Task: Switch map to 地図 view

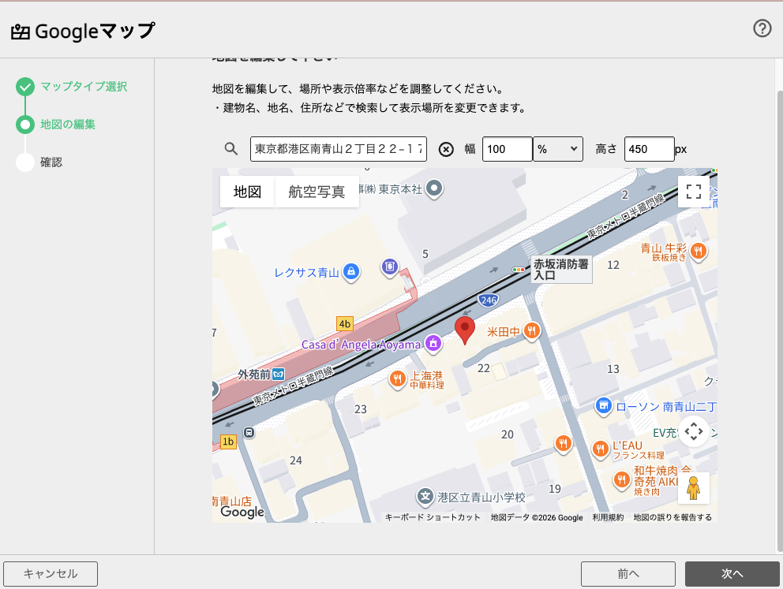Action: click(x=248, y=192)
